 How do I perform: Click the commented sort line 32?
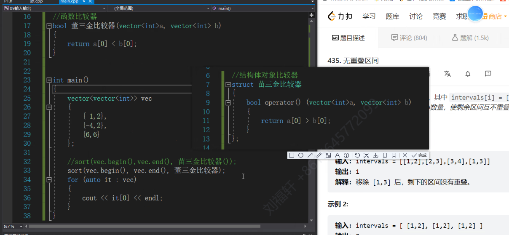pos(152,162)
